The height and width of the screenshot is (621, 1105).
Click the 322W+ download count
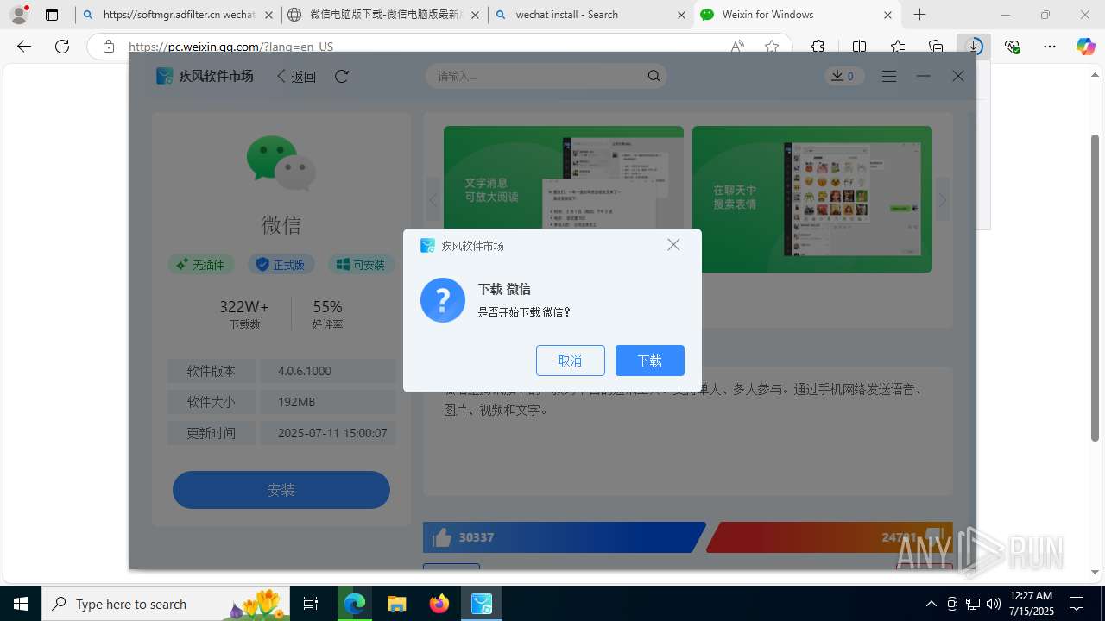pyautogui.click(x=244, y=307)
